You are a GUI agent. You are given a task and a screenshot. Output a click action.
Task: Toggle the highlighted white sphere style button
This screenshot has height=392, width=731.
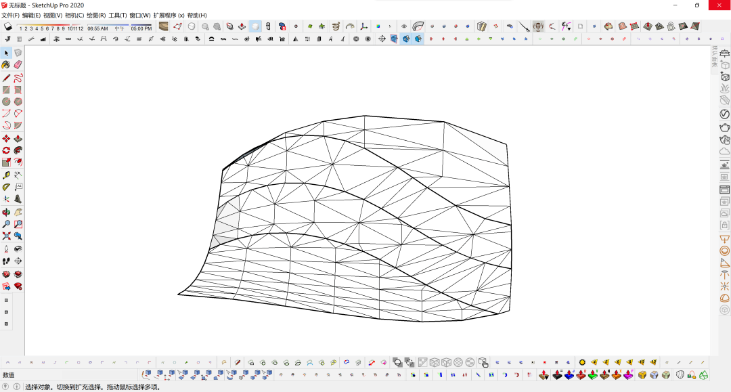(254, 26)
